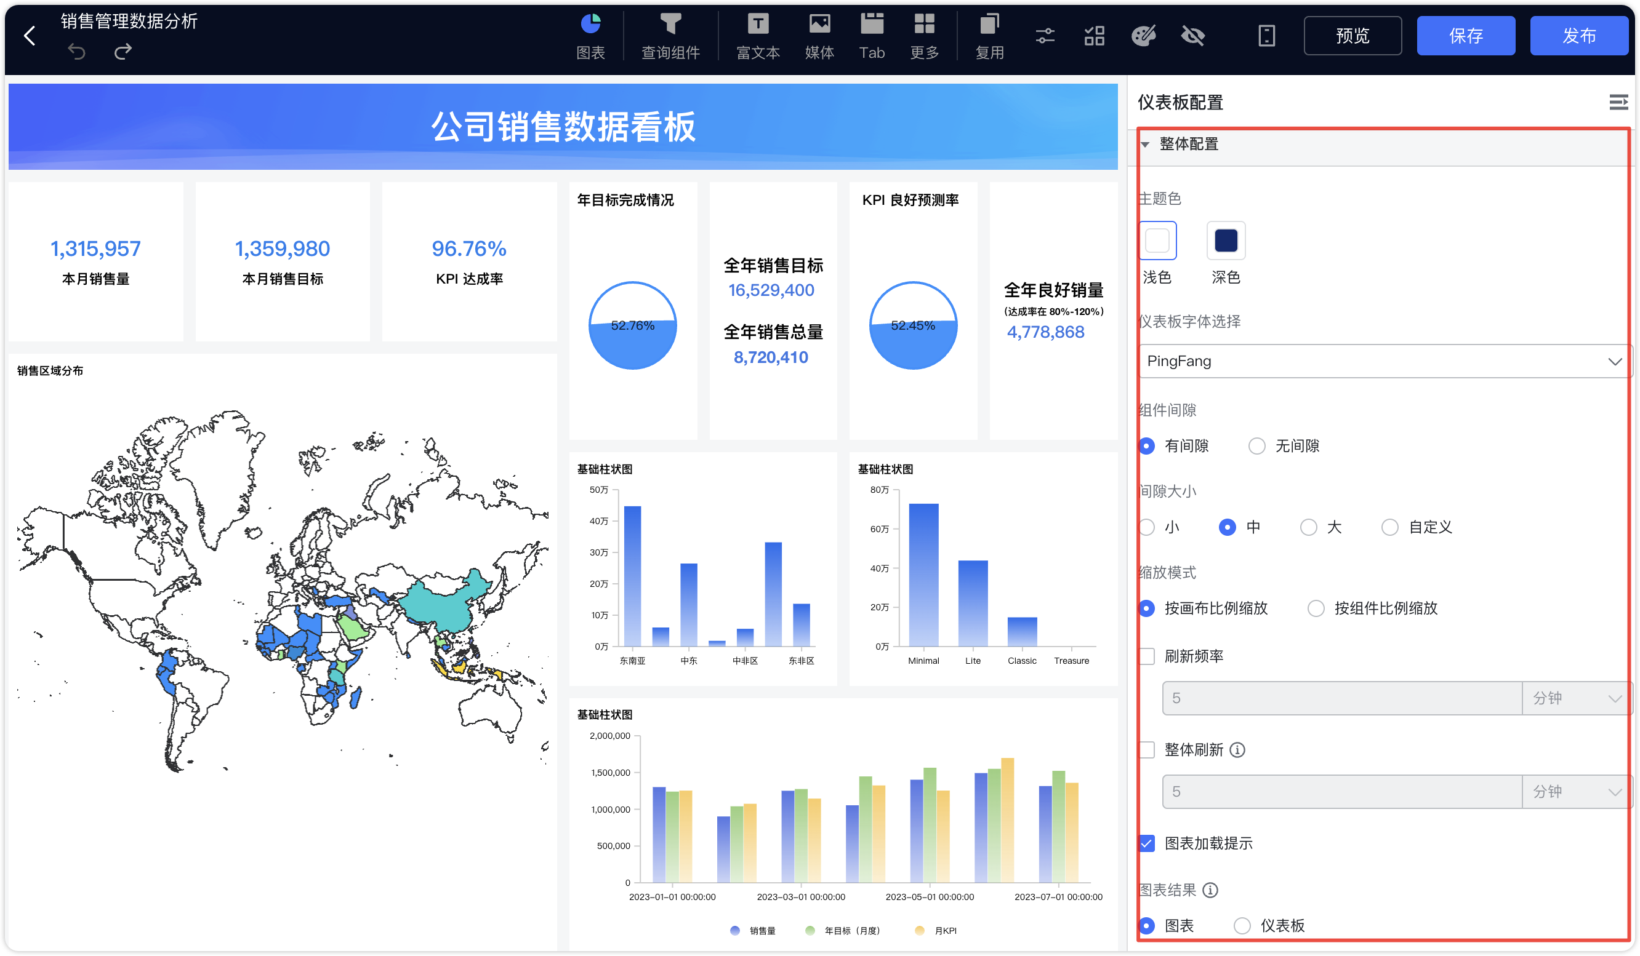This screenshot has height=956, width=1640.
Task: Show info tooltip for 整体刷新
Action: [1237, 750]
